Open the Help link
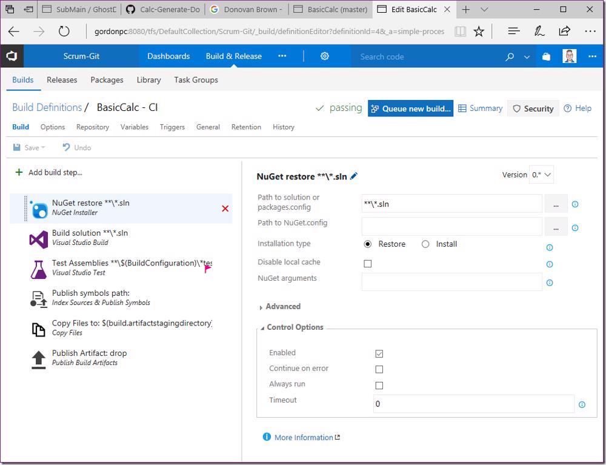 coord(578,109)
